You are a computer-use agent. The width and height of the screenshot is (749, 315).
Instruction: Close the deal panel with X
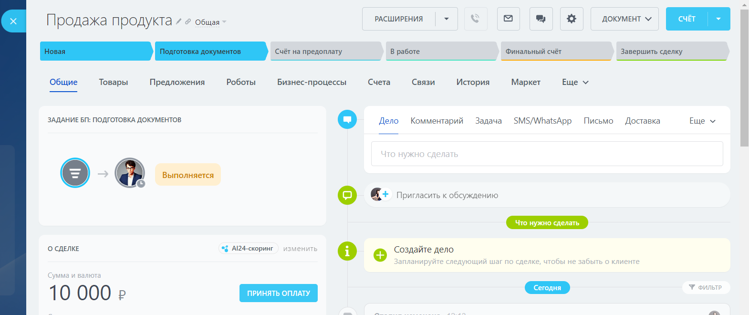[13, 21]
